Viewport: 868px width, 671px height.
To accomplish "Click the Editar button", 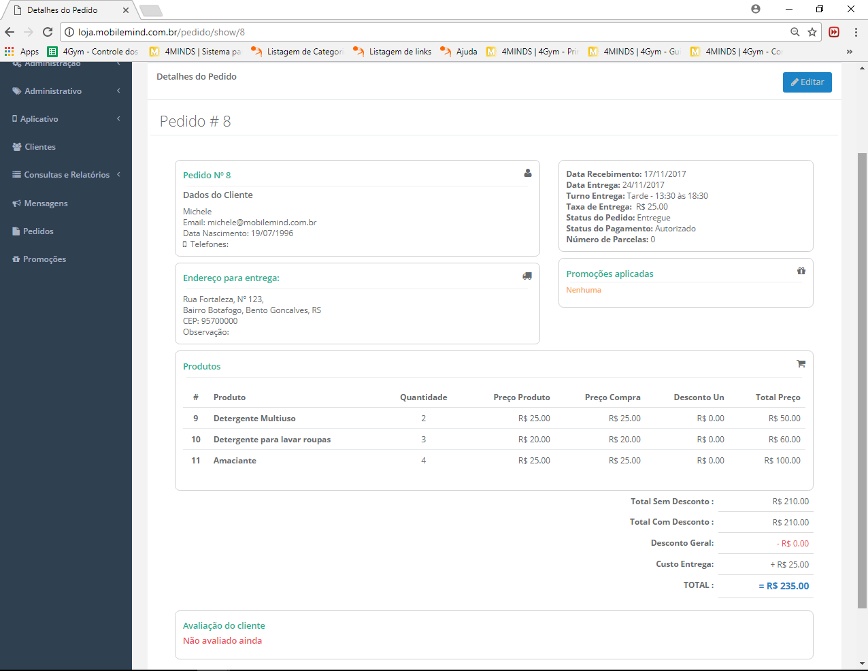I will tap(807, 82).
